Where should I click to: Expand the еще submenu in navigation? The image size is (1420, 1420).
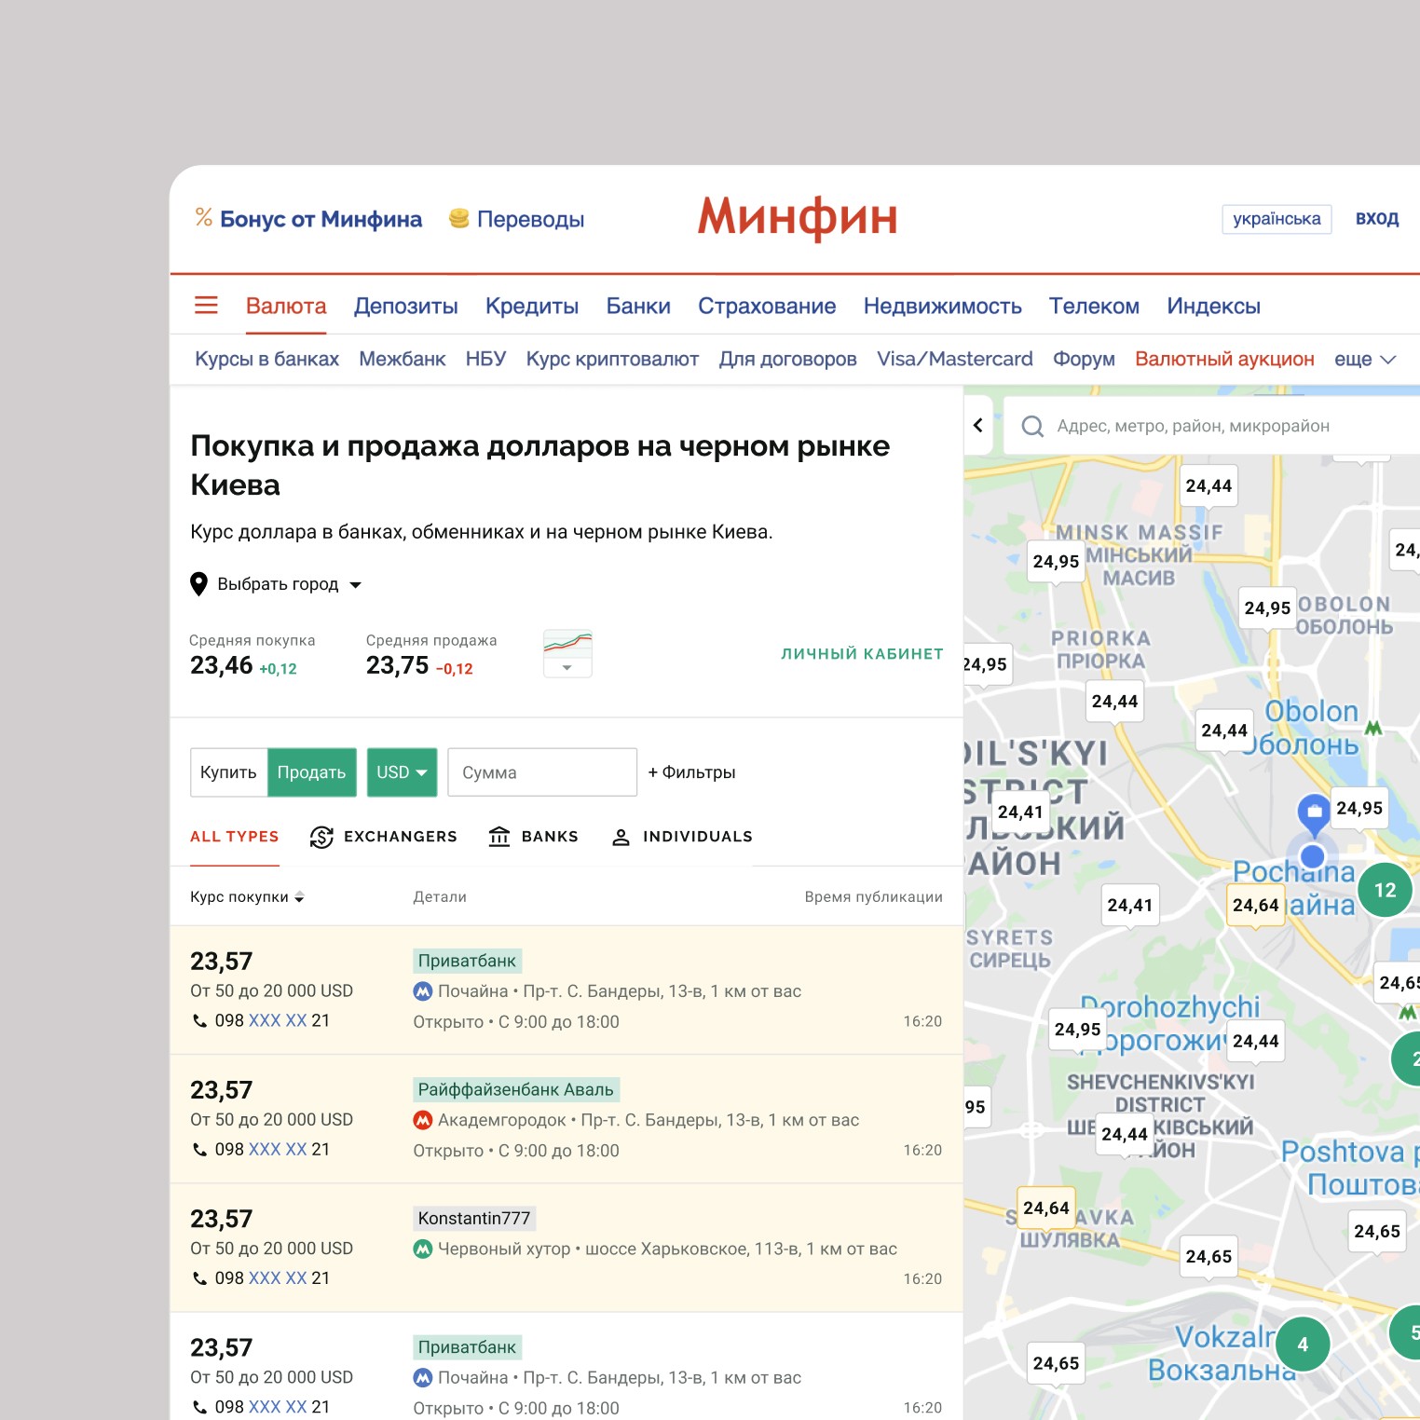[1365, 360]
